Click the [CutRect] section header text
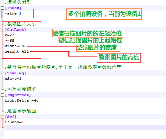Image resolution: width=166 pixels, height=139 pixels. (16, 30)
